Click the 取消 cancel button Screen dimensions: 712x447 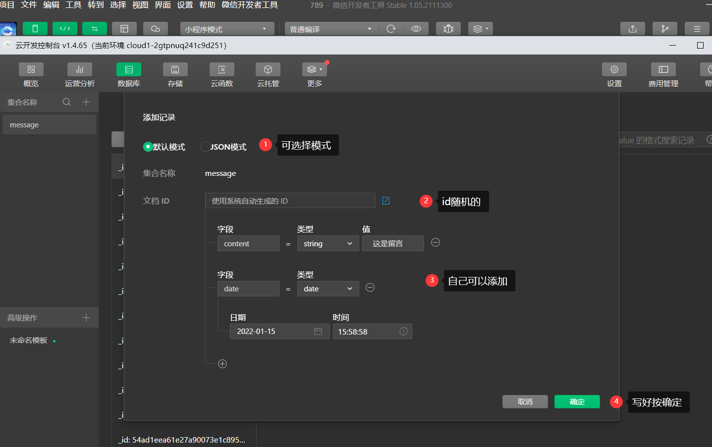coord(525,401)
